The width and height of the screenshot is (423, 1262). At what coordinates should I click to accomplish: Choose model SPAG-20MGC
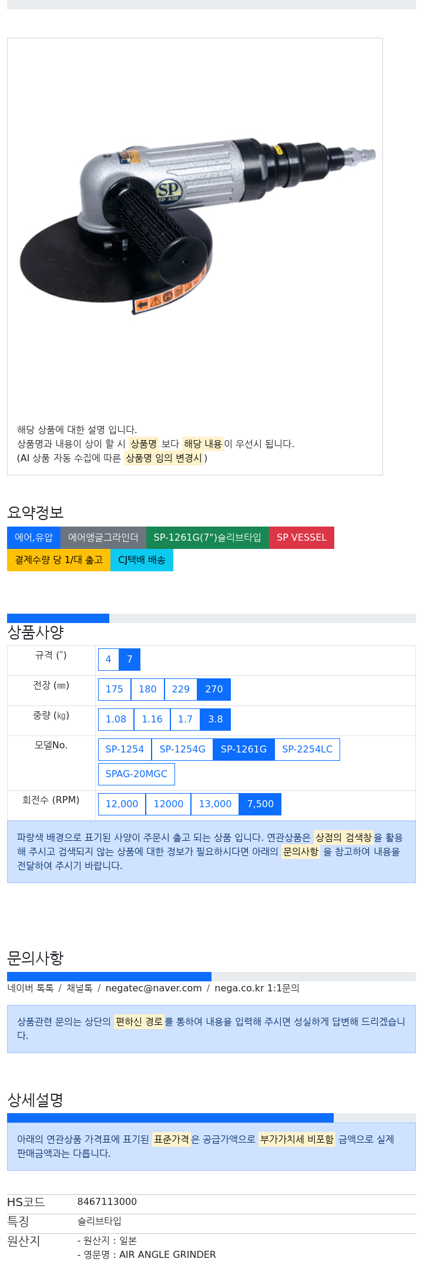coord(136,774)
